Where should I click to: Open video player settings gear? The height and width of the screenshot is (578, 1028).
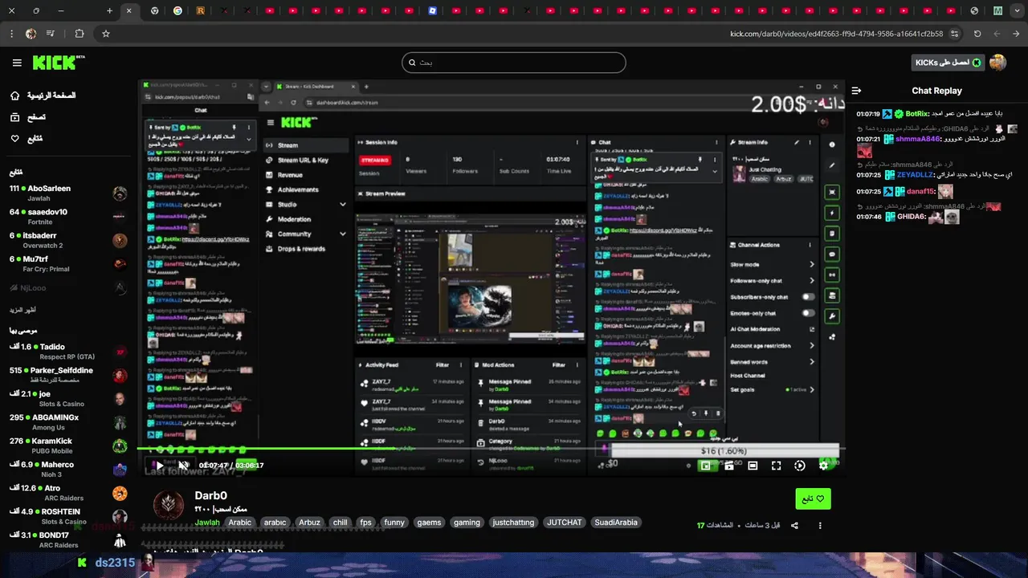point(823,466)
